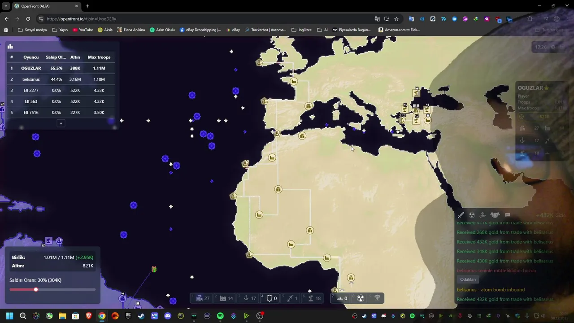Open Windows taskbar search
The height and width of the screenshot is (323, 574).
(x=23, y=316)
